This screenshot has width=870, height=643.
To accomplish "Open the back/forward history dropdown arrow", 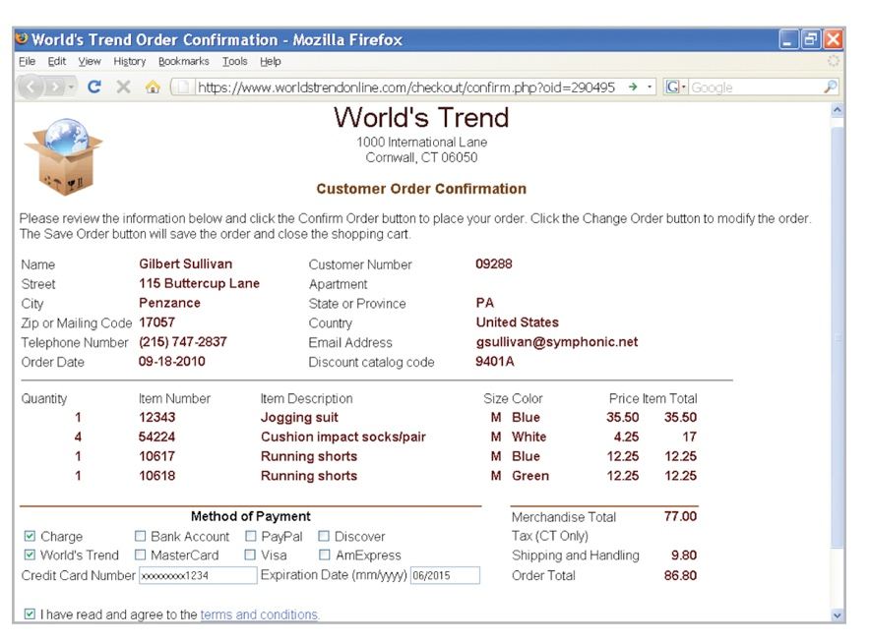I will click(72, 88).
